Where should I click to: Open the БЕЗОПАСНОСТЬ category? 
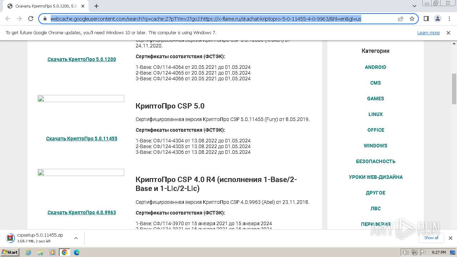coord(376,161)
